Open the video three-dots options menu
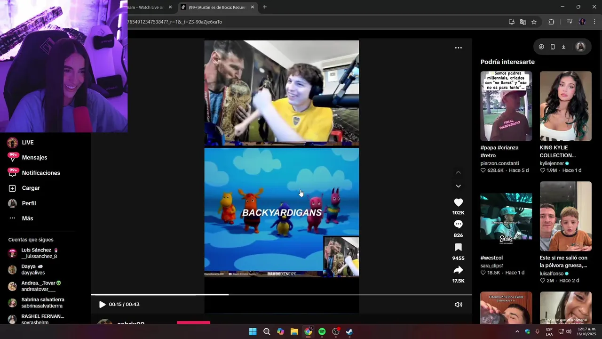Image resolution: width=602 pixels, height=339 pixels. tap(458, 48)
